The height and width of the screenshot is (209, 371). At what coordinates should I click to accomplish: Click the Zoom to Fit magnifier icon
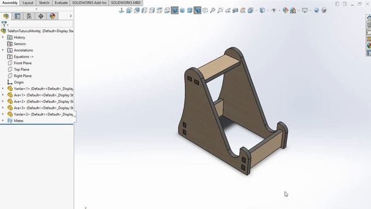(x=213, y=10)
